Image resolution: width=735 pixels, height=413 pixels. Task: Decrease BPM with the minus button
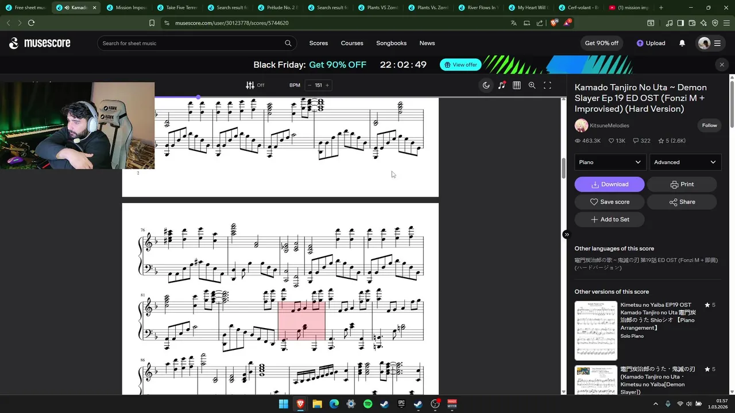310,85
